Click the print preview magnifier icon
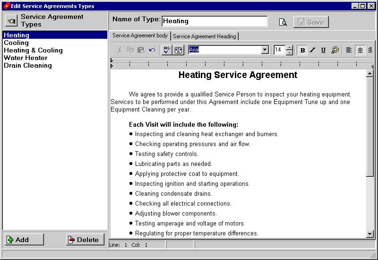The height and width of the screenshot is (260, 378). (283, 22)
